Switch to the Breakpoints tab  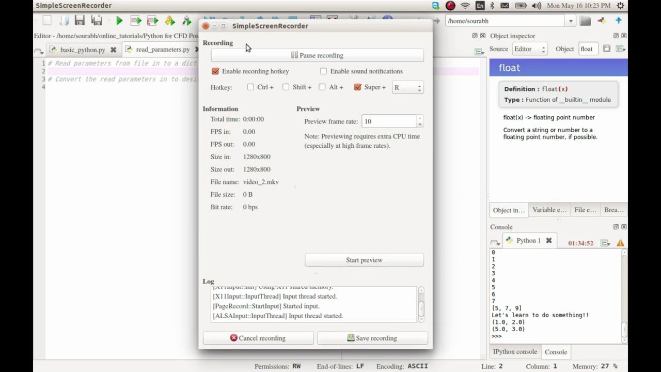[x=614, y=210]
